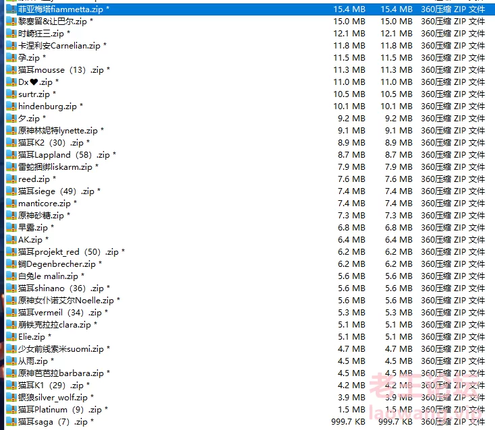Click the first 10.5 MB size in surtr.zip row
Screen dimensions: 495x430
pos(349,94)
